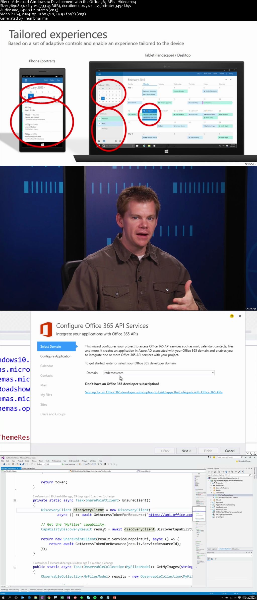Image resolution: width=257 pixels, height=600 pixels.
Task: Click the Error List tab at bottom
Action: point(24,589)
